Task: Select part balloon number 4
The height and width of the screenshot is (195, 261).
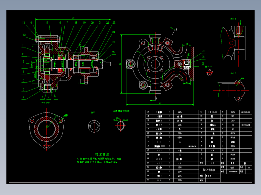Action: pyautogui.click(x=24, y=97)
